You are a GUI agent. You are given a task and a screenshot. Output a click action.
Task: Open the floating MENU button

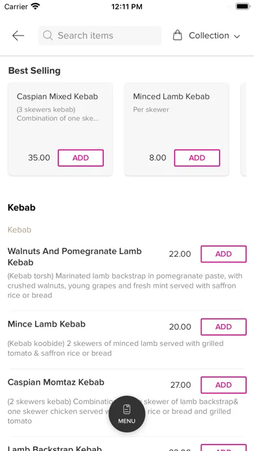coord(127,414)
